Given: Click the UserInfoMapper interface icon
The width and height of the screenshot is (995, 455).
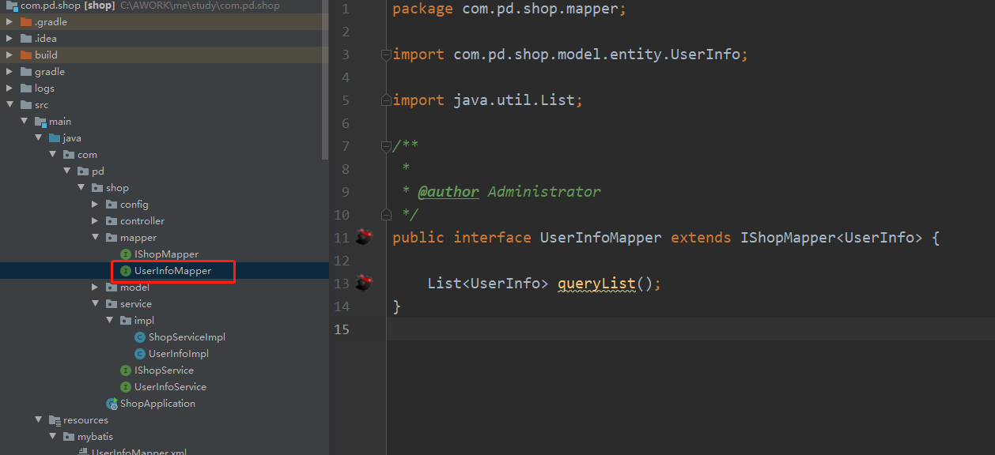Looking at the screenshot, I should tap(125, 271).
